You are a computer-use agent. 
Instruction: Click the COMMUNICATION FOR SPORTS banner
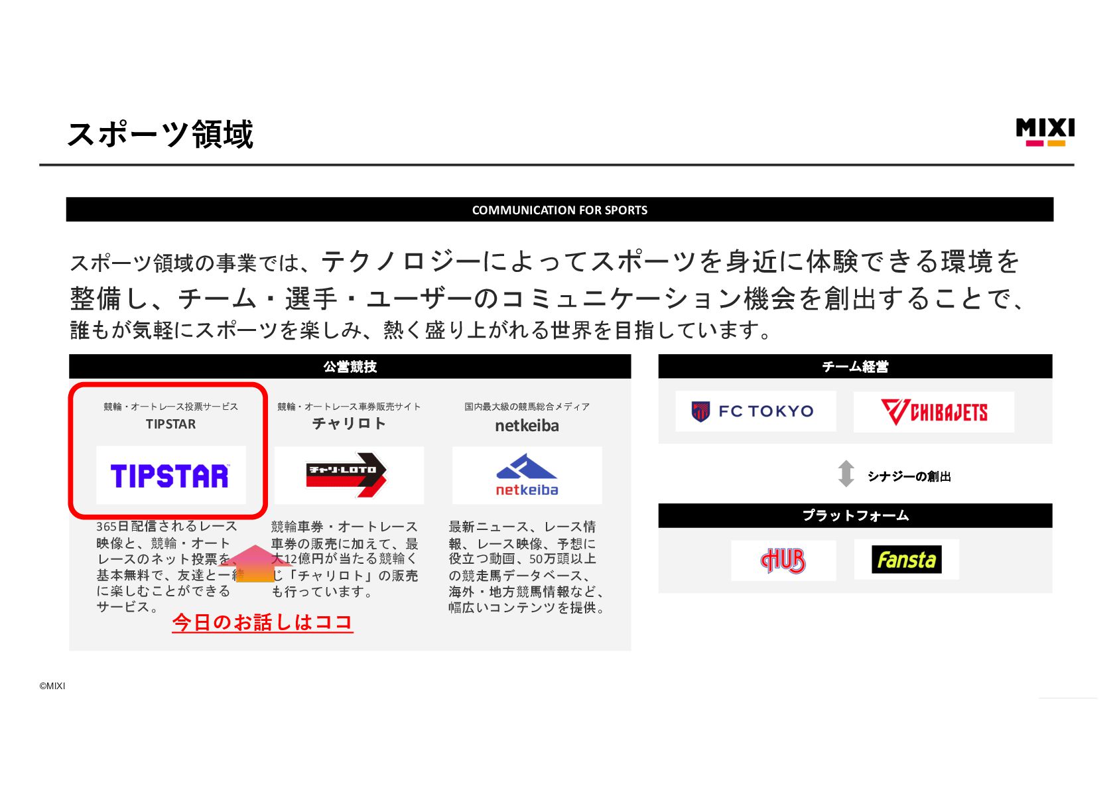pos(559,210)
